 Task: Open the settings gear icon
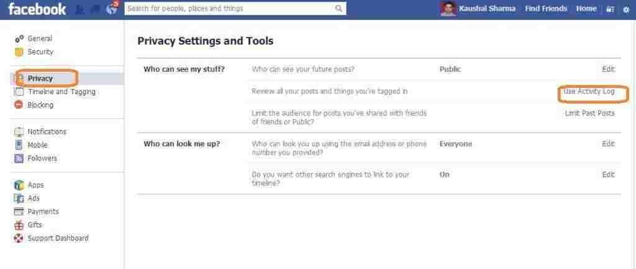point(626,9)
